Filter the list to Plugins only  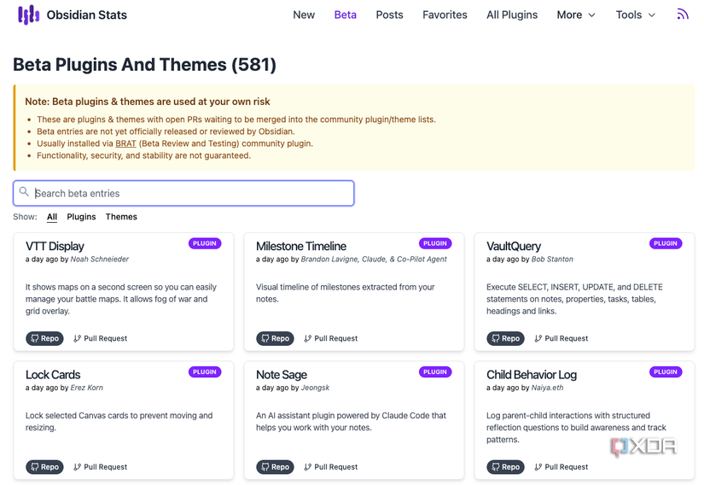click(81, 217)
